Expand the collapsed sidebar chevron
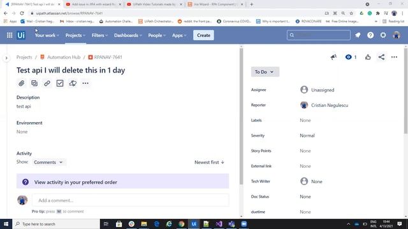 [6, 58]
